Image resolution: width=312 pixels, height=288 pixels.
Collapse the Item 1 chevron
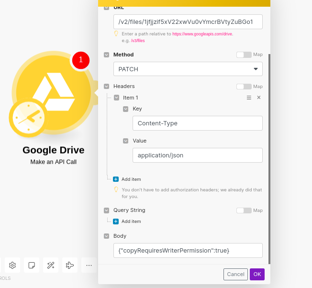117,98
